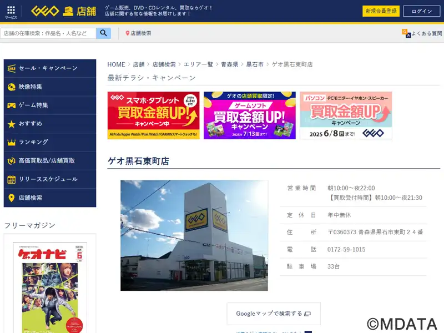Click the crown icon for ランキング
Image resolution: width=444 pixels, height=333 pixels.
(11, 142)
